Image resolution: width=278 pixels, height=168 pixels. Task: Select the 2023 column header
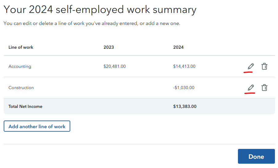[x=109, y=47]
